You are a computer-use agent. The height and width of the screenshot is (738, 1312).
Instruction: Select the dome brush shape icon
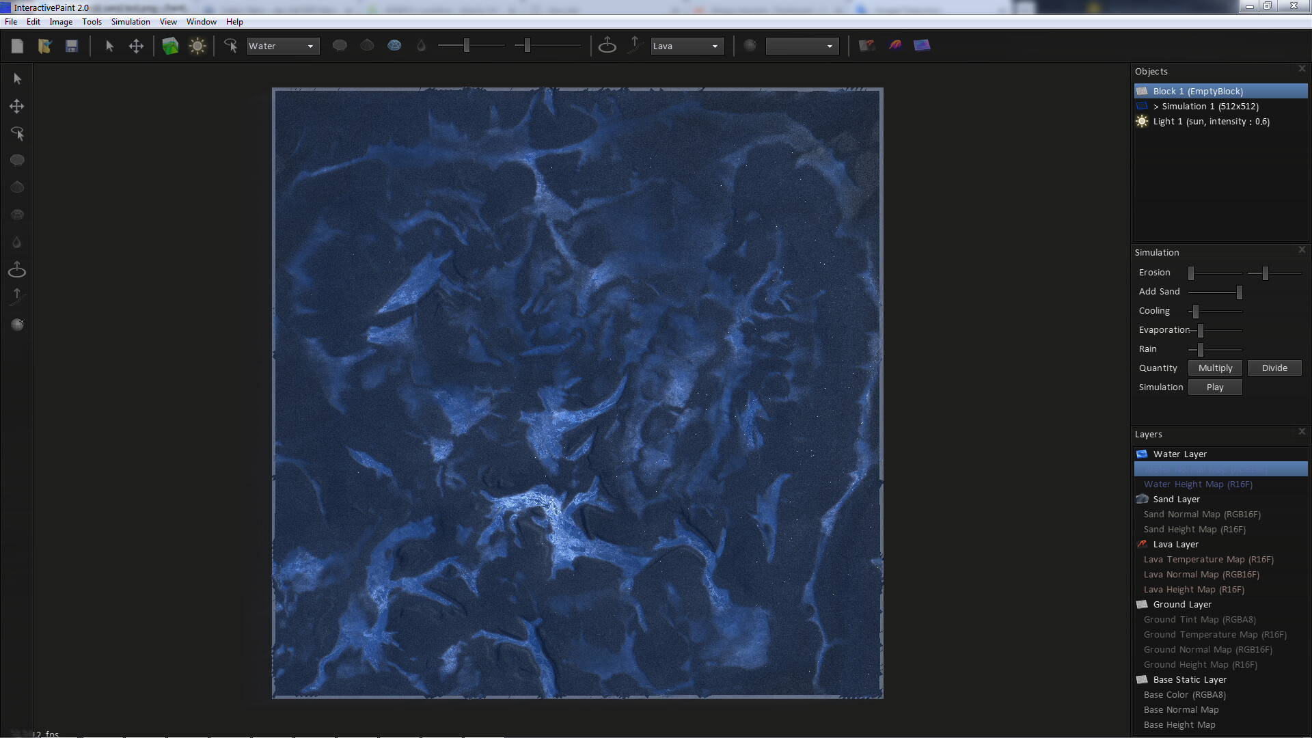pos(367,45)
